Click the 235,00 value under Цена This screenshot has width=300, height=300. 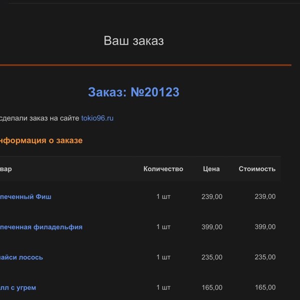212,257
